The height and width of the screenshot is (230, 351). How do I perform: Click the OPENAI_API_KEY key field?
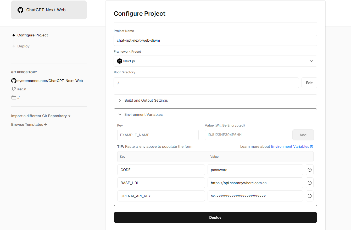click(161, 196)
